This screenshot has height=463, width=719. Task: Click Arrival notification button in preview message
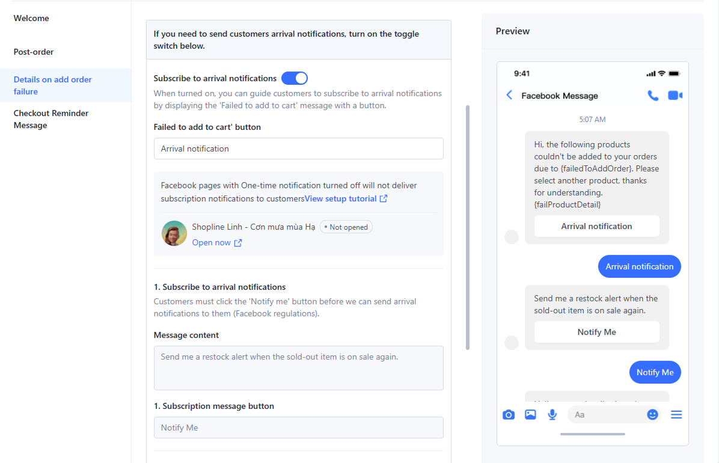[596, 226]
